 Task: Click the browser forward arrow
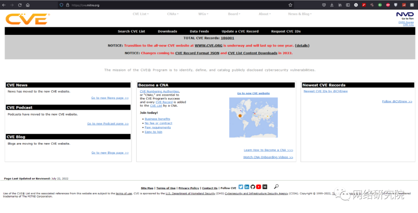pyautogui.click(x=12, y=5)
